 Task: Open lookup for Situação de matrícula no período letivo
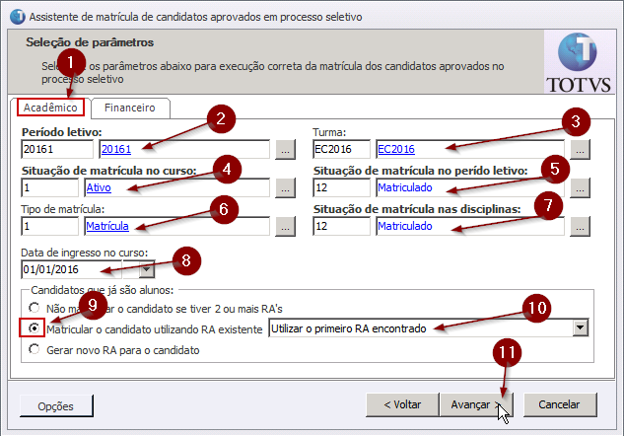580,187
